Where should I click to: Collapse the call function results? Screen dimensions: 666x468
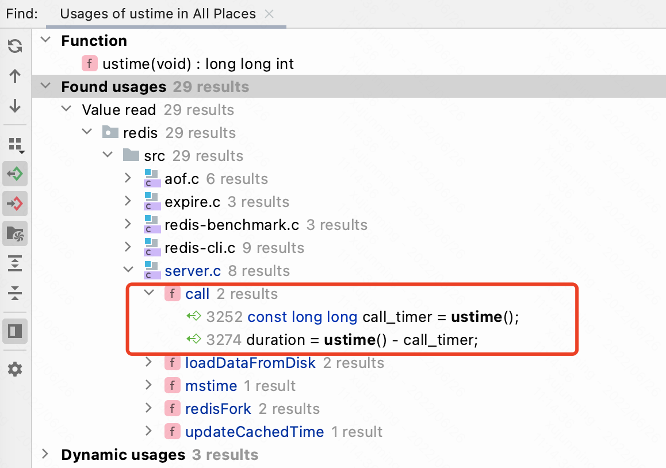tap(149, 292)
